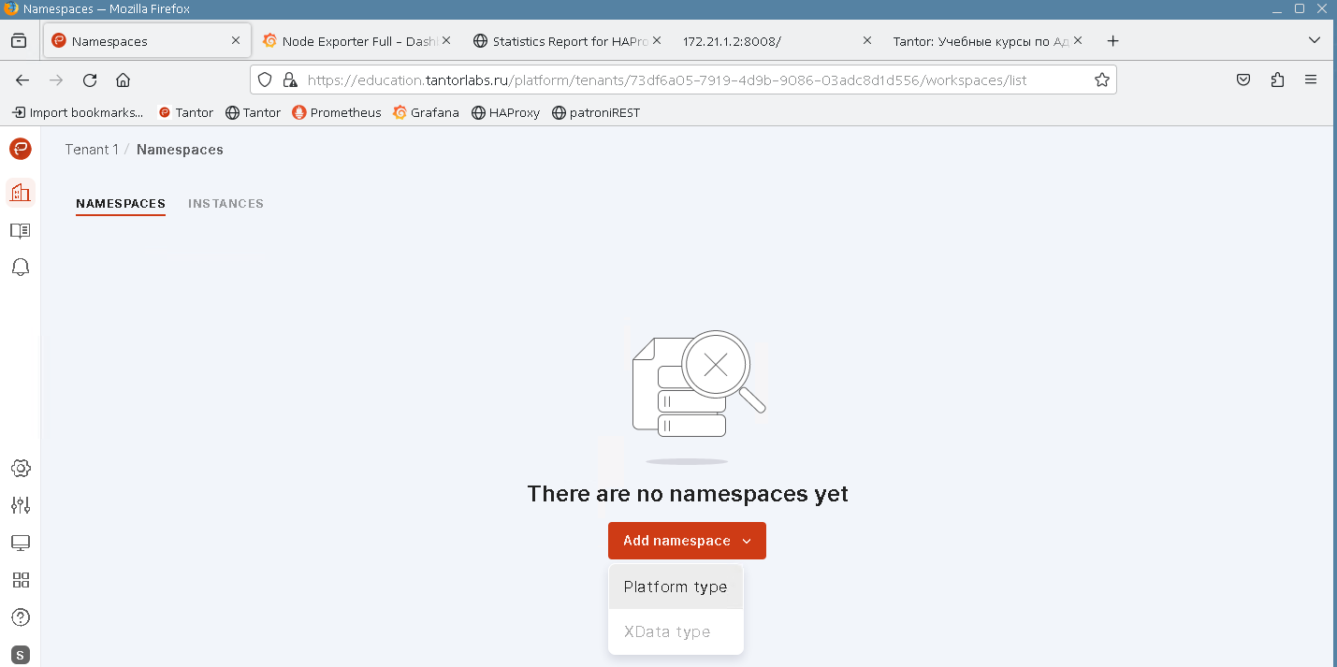
Task: Click the Tantor logo in sidebar
Action: click(x=20, y=149)
